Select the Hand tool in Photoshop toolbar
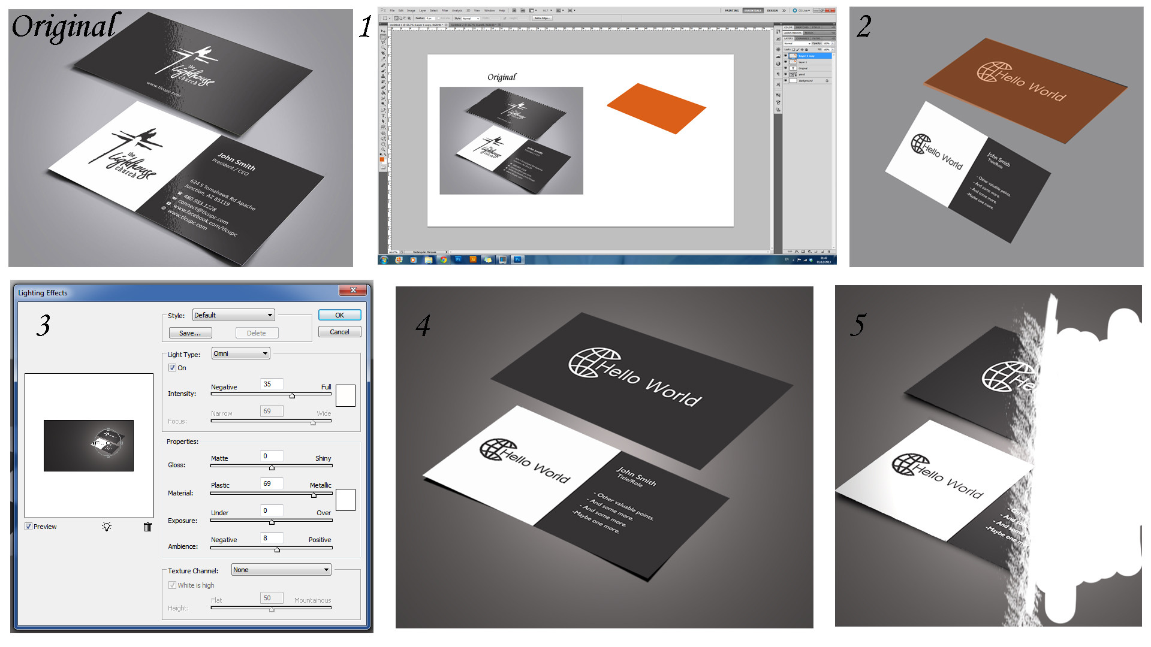The height and width of the screenshot is (647, 1151). 383,144
